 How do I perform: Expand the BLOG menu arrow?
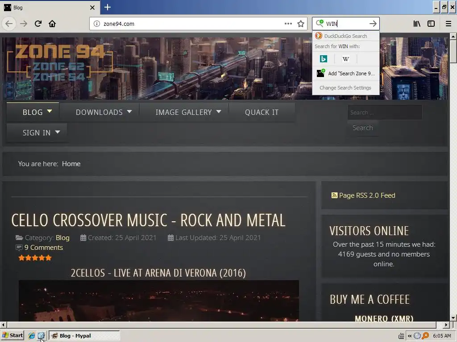pyautogui.click(x=50, y=111)
